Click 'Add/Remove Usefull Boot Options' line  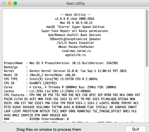tap(75, 35)
